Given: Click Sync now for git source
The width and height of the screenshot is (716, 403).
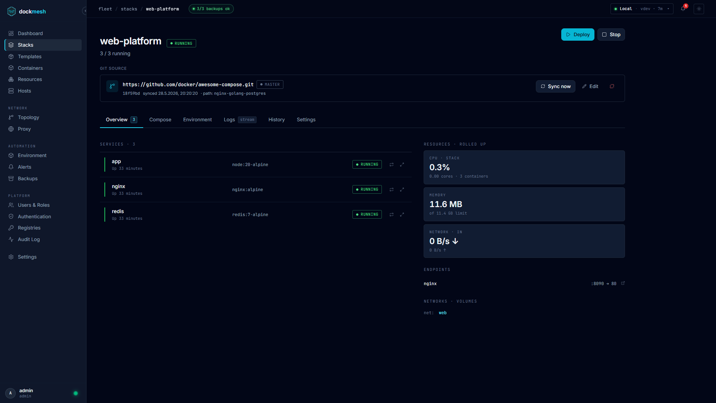Looking at the screenshot, I should click(556, 86).
